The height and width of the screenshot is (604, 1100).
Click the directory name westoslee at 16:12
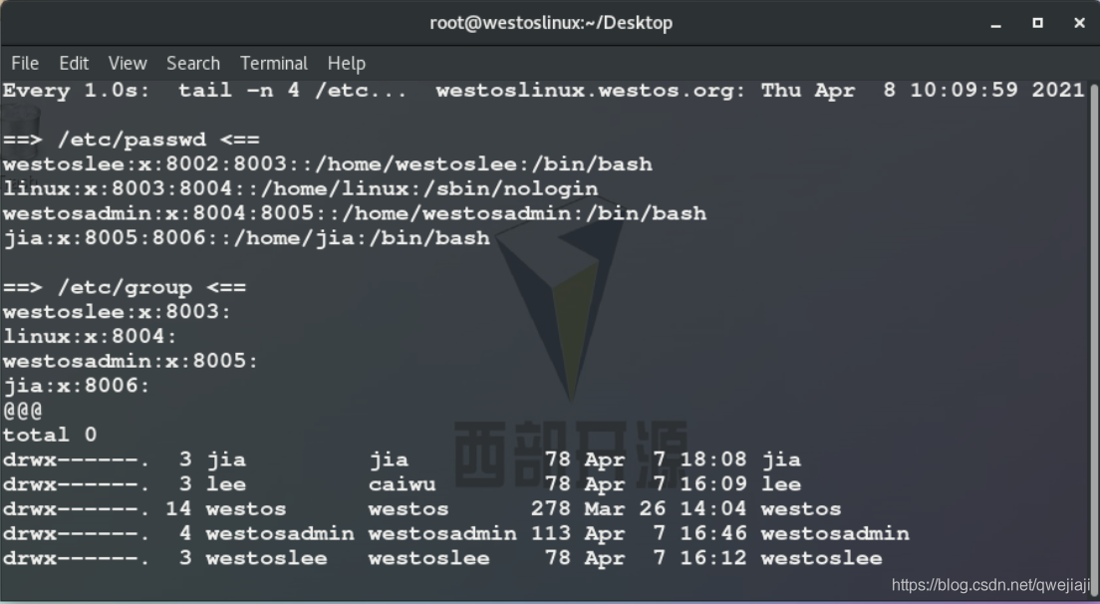(x=821, y=558)
